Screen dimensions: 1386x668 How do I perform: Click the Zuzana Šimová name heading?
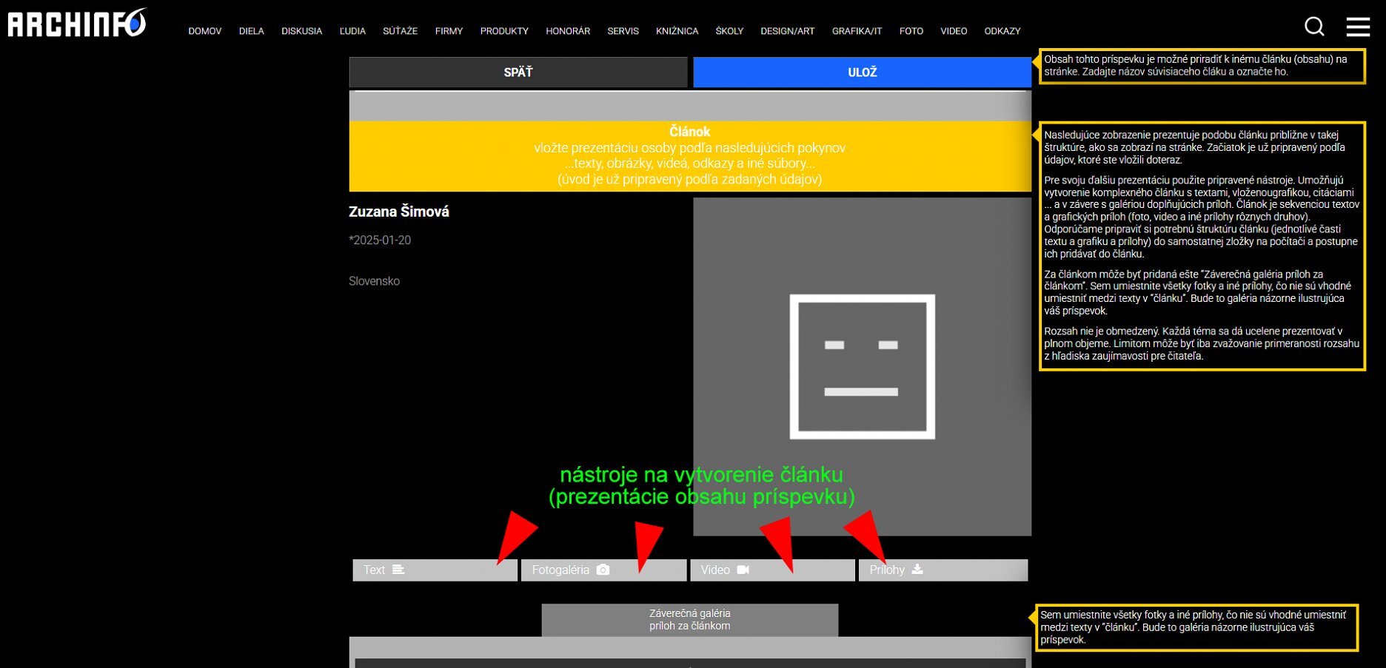point(399,212)
